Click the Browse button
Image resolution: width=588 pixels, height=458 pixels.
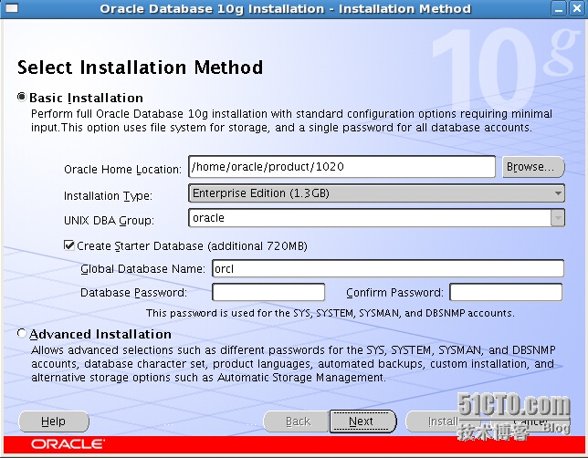click(x=533, y=167)
